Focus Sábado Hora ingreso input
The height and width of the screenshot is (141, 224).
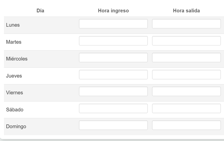(x=113, y=108)
